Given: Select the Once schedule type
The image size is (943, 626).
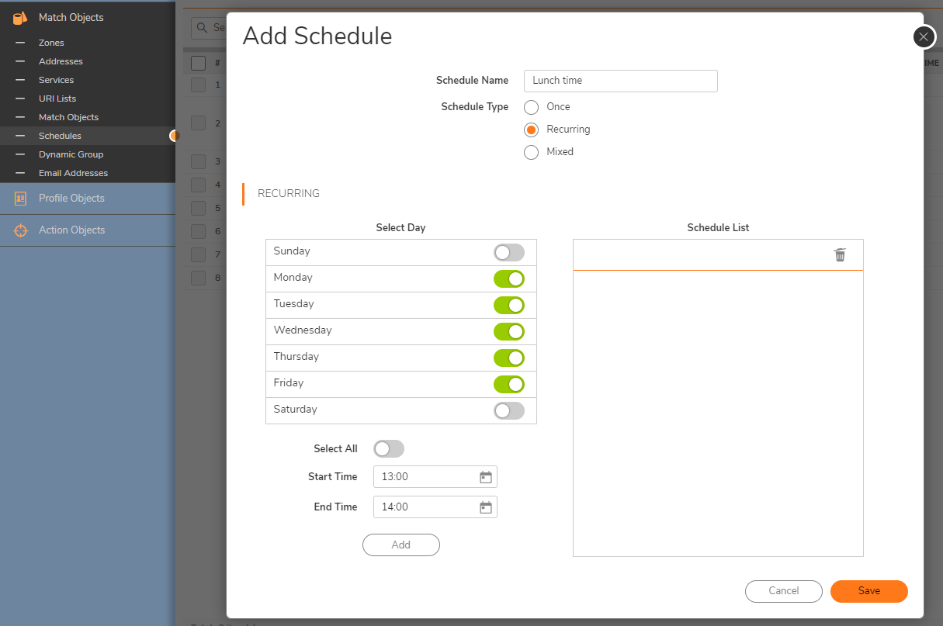Looking at the screenshot, I should [531, 107].
